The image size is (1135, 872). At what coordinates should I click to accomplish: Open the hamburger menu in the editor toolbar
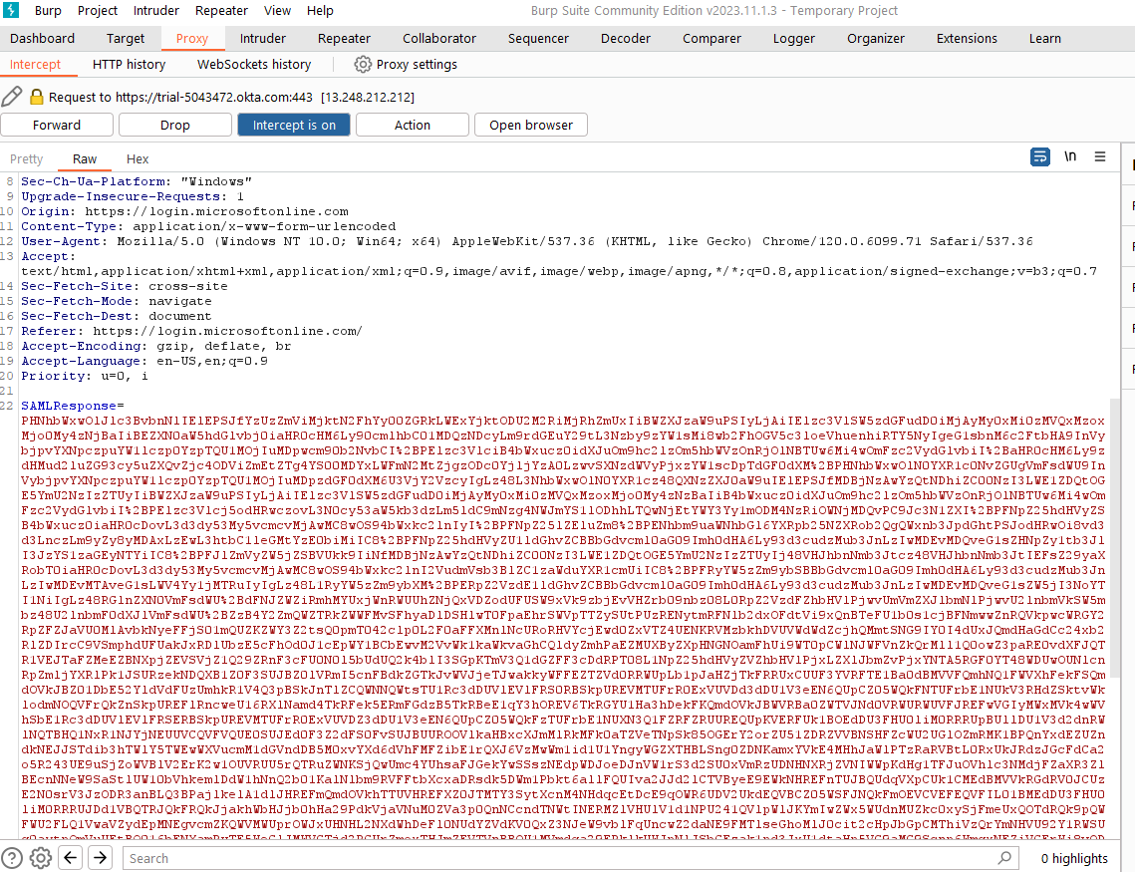click(1100, 156)
